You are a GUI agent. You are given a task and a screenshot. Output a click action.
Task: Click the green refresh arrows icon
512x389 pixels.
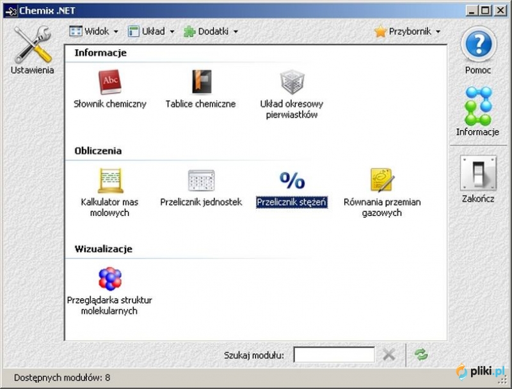click(x=421, y=355)
